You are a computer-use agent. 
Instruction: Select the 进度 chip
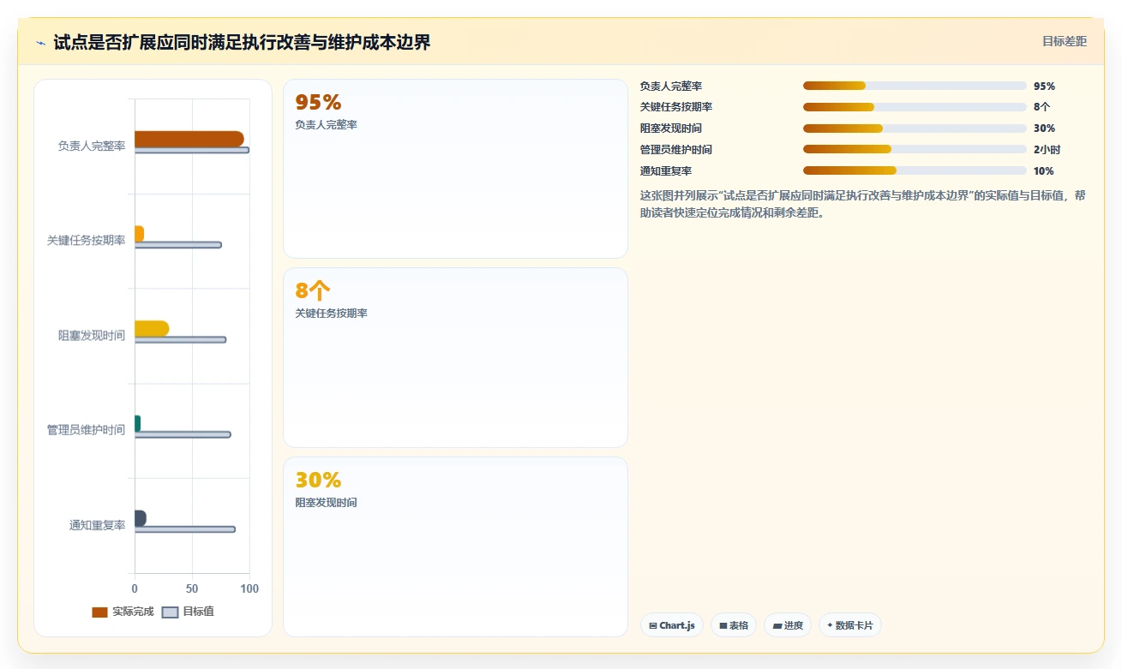[788, 625]
